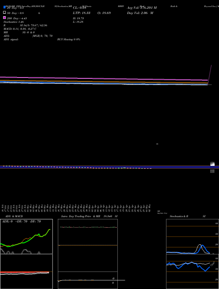Select the LTP: 18.33 value
Image resolution: width=219 pixels, height=289 pixels.
[81, 13]
